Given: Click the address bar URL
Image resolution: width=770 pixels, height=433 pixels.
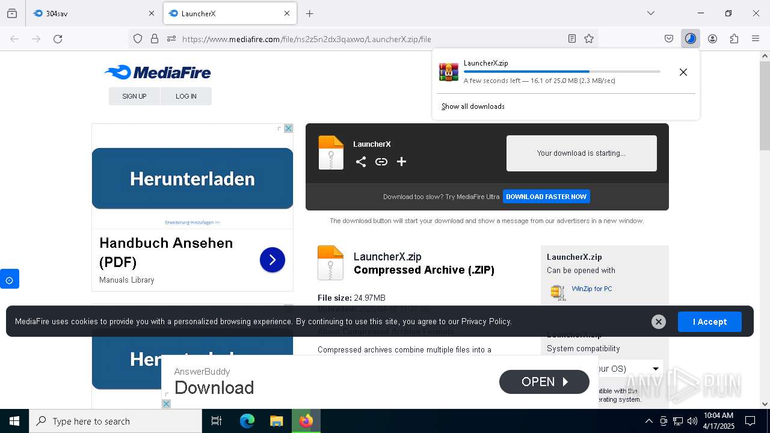Looking at the screenshot, I should click(307, 39).
